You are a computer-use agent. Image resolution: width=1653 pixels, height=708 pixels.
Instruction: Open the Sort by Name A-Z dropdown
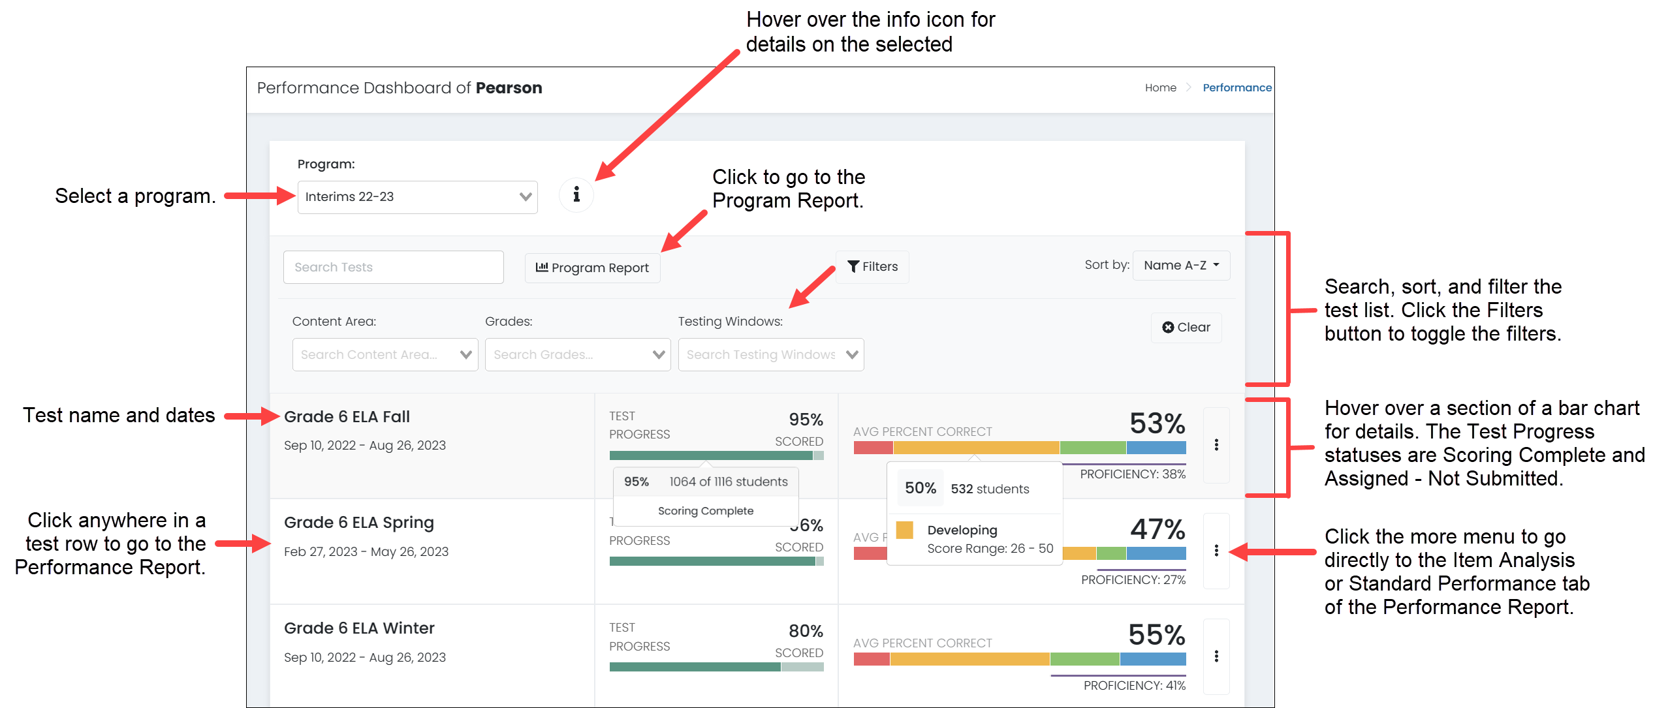tap(1181, 266)
